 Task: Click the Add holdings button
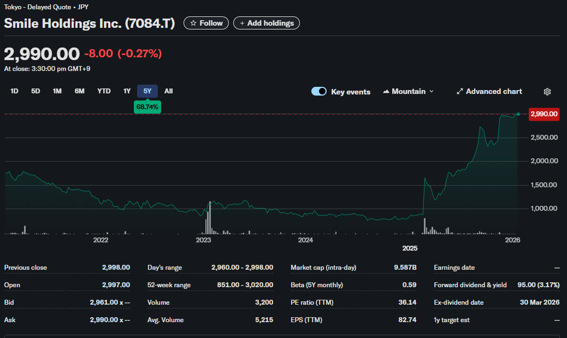click(x=267, y=23)
